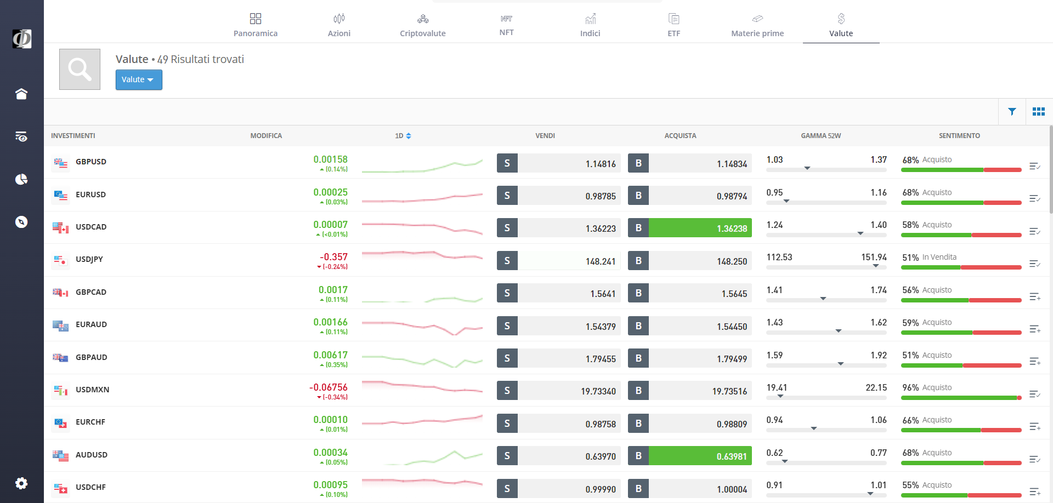Screen dimensions: 1053x503
Task: Add EURCHF to watchlist
Action: (x=1035, y=426)
